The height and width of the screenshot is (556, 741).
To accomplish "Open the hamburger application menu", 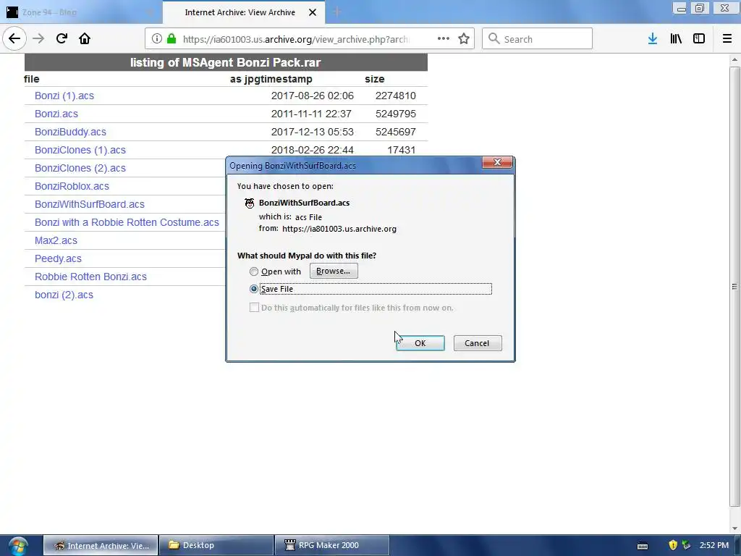I will coord(727,39).
